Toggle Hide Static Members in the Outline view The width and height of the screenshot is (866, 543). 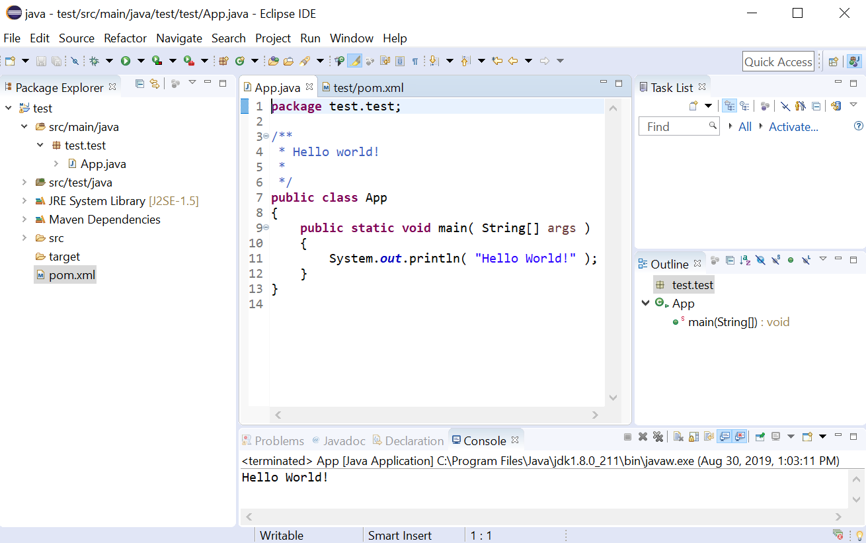click(775, 259)
